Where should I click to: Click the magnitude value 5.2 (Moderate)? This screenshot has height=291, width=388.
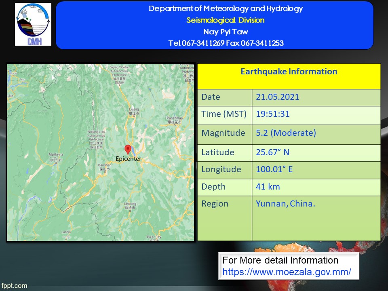pyautogui.click(x=286, y=133)
